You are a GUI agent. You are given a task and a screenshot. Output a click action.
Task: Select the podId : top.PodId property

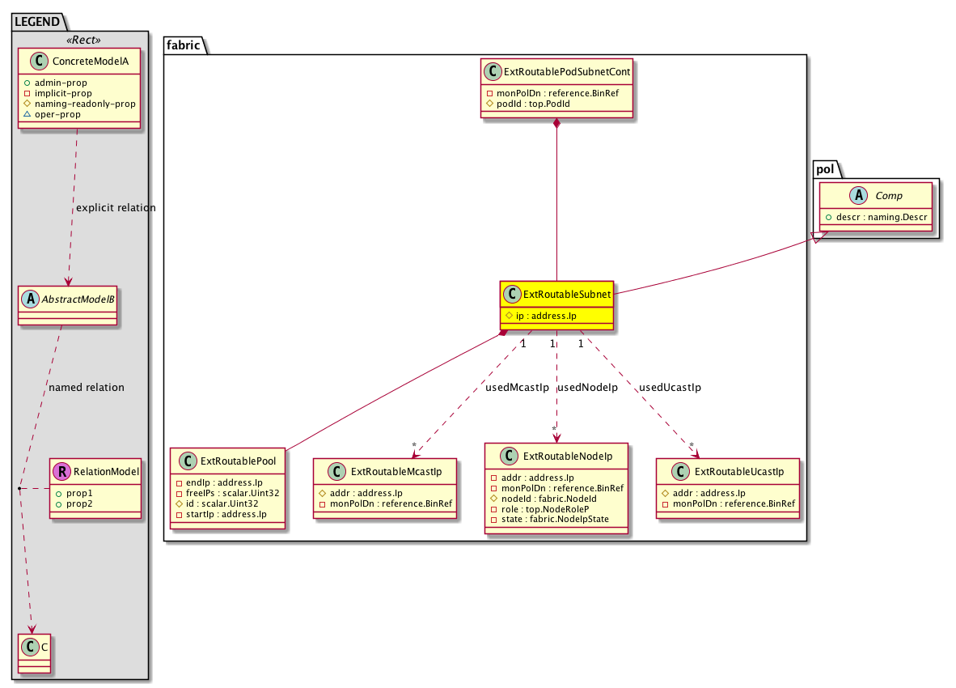coord(526,105)
